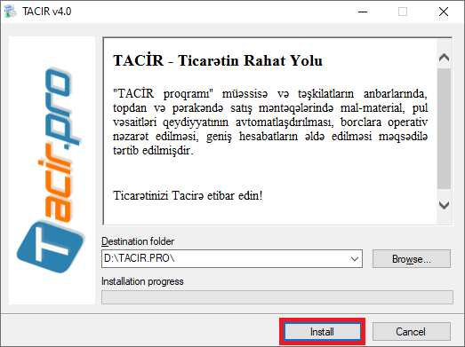Click the text "Ticarətinizi Tacirə etibar edin!"
The height and width of the screenshot is (347, 465).
[188, 196]
